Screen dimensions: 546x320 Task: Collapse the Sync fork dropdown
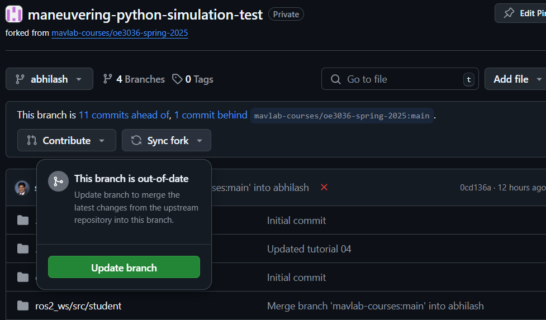167,140
